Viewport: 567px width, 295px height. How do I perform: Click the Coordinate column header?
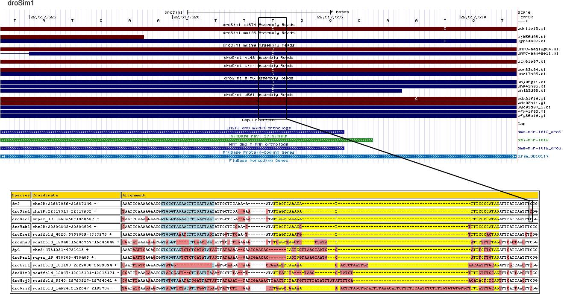point(76,195)
